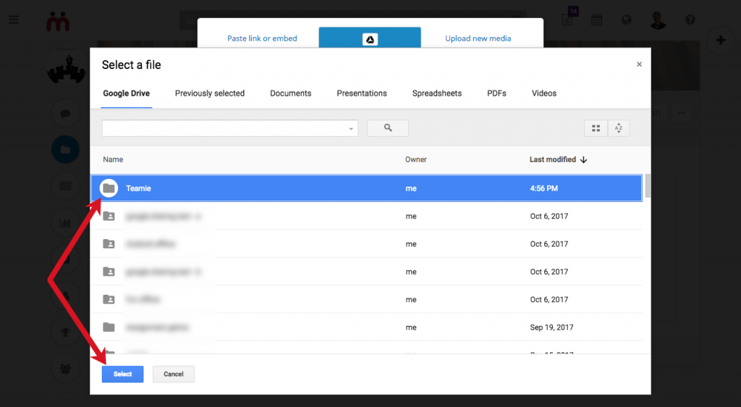Open the Presentations tab
This screenshot has width=741, height=407.
362,93
